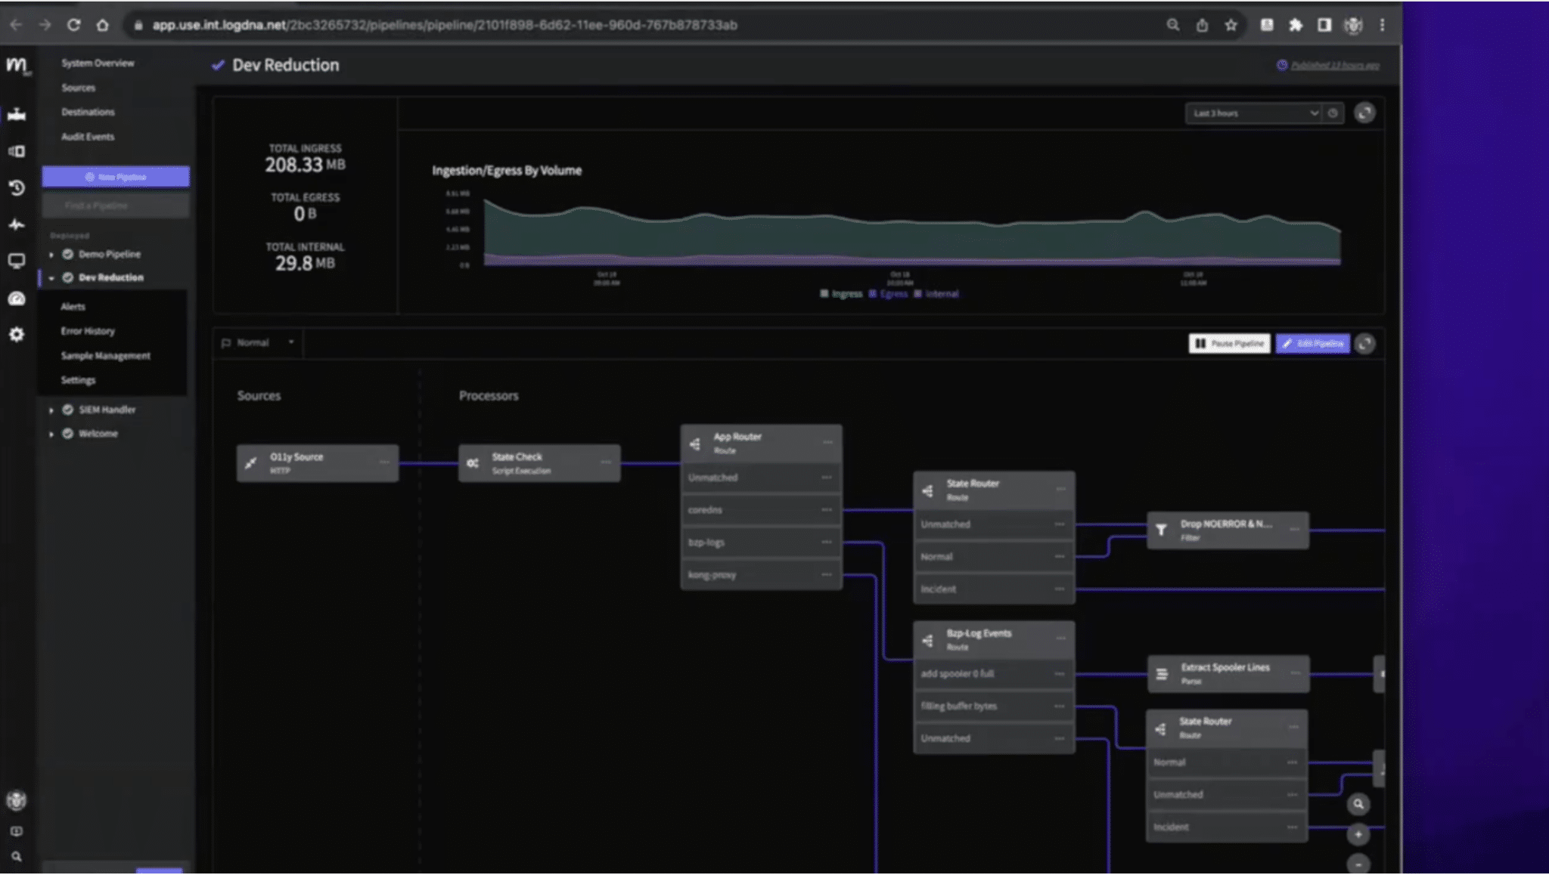Click the dashboard gauge icon in sidebar

pyautogui.click(x=17, y=299)
